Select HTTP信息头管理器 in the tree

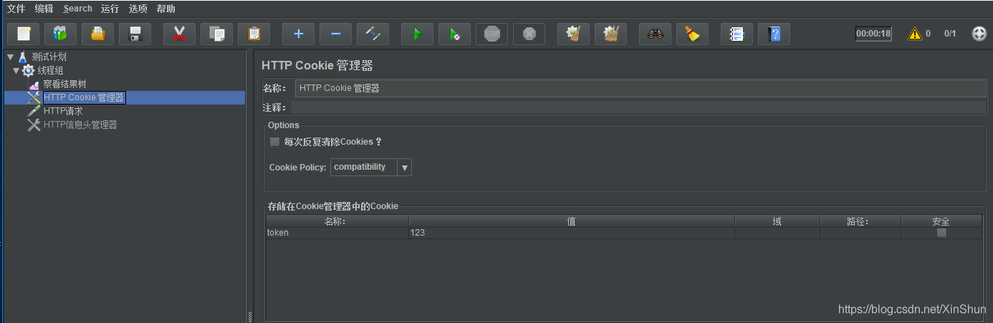80,125
